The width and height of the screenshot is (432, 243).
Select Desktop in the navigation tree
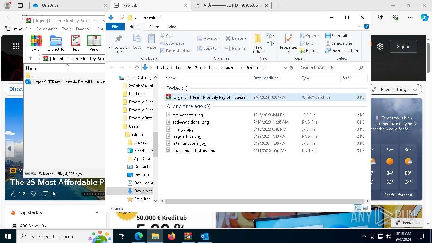(x=141, y=175)
